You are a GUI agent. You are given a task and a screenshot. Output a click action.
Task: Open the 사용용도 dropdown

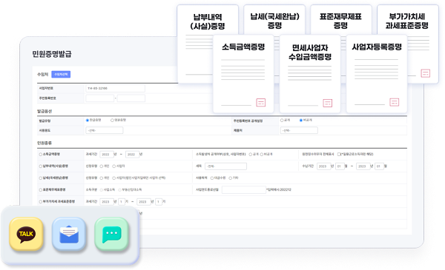point(104,130)
